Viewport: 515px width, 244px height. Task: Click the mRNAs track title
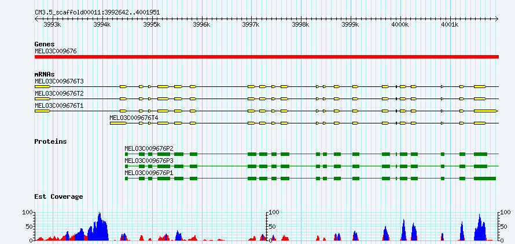pyautogui.click(x=45, y=75)
